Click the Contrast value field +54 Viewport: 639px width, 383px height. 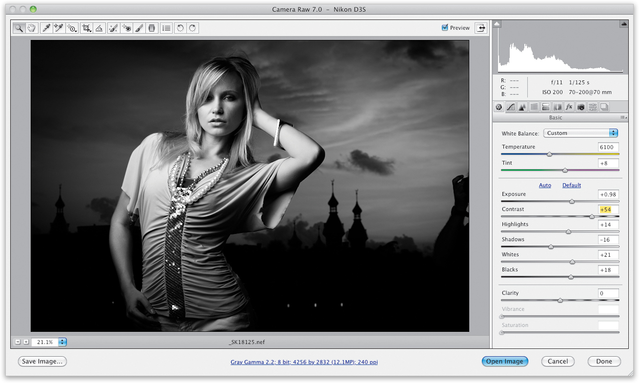608,210
